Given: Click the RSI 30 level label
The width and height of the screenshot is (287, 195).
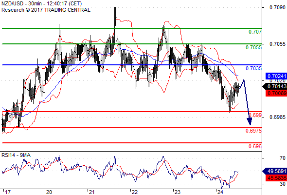Looking at the screenshot, I should (283, 184).
